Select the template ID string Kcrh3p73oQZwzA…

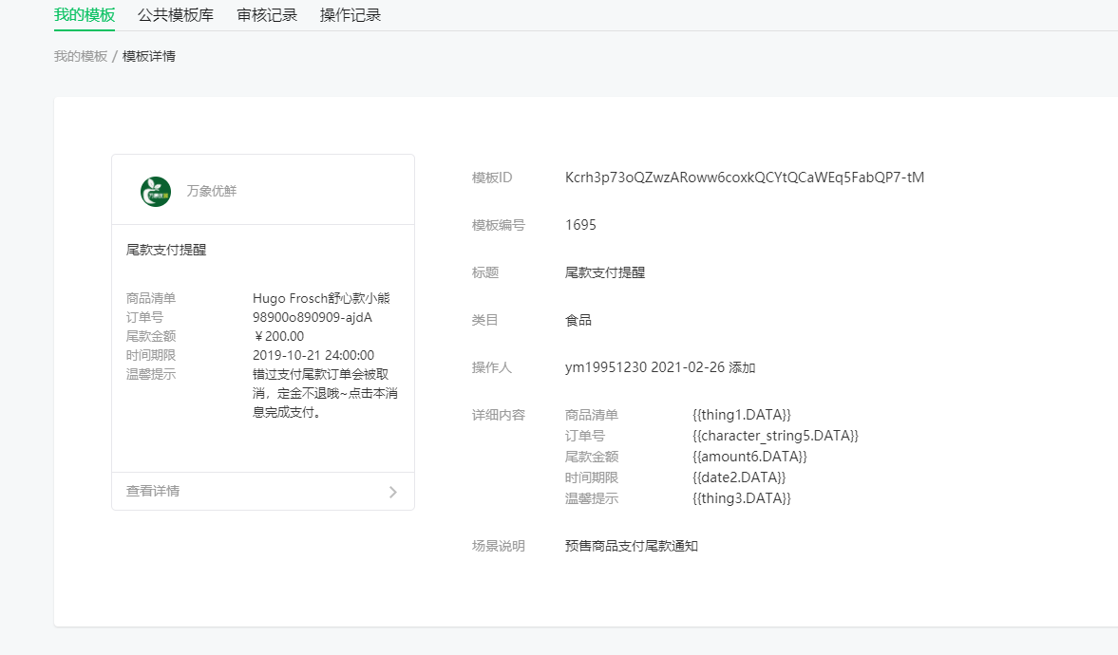click(x=745, y=178)
